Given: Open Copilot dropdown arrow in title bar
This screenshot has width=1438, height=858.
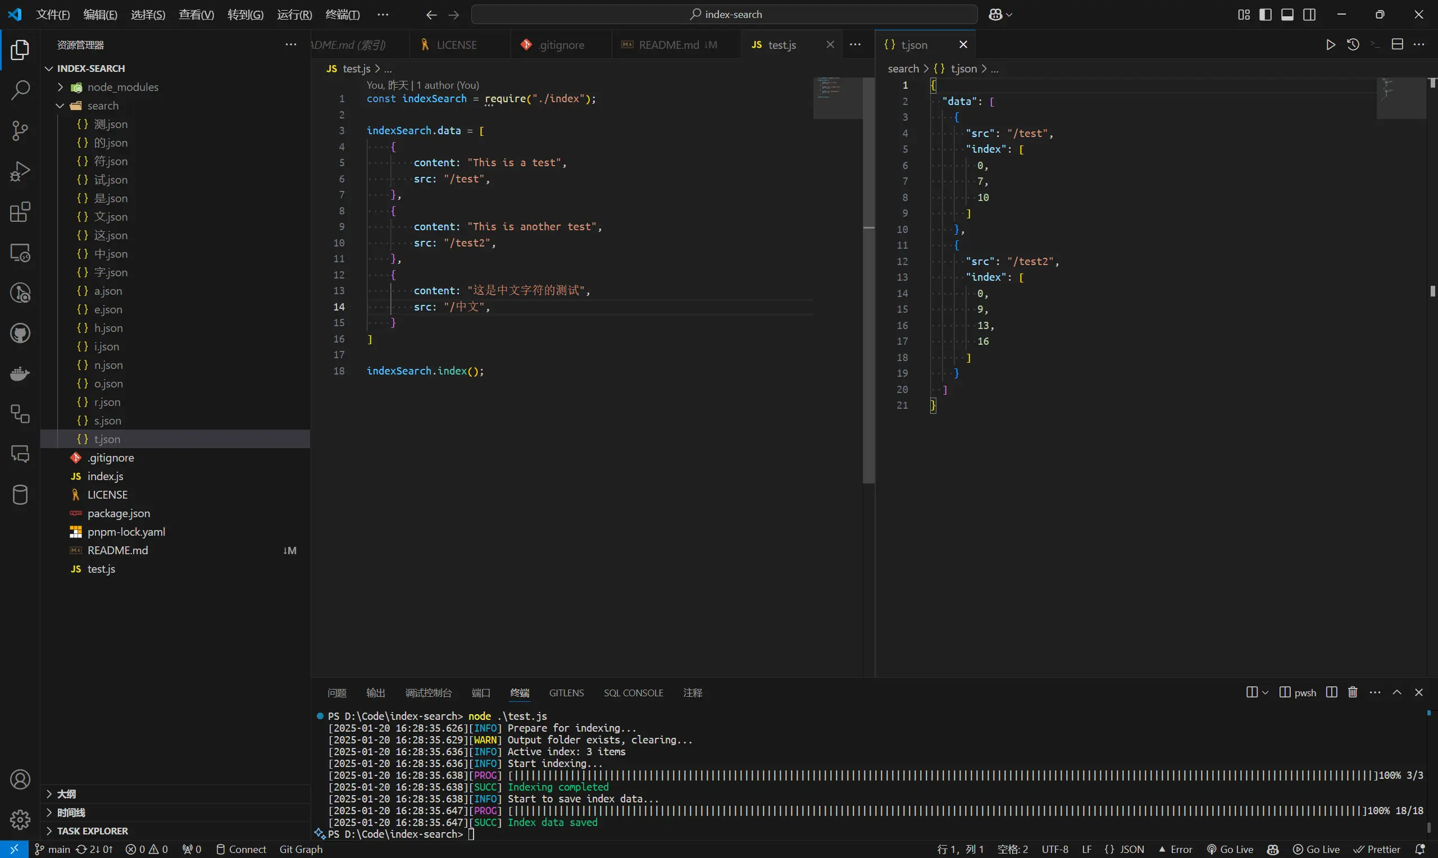Looking at the screenshot, I should click(x=1009, y=15).
